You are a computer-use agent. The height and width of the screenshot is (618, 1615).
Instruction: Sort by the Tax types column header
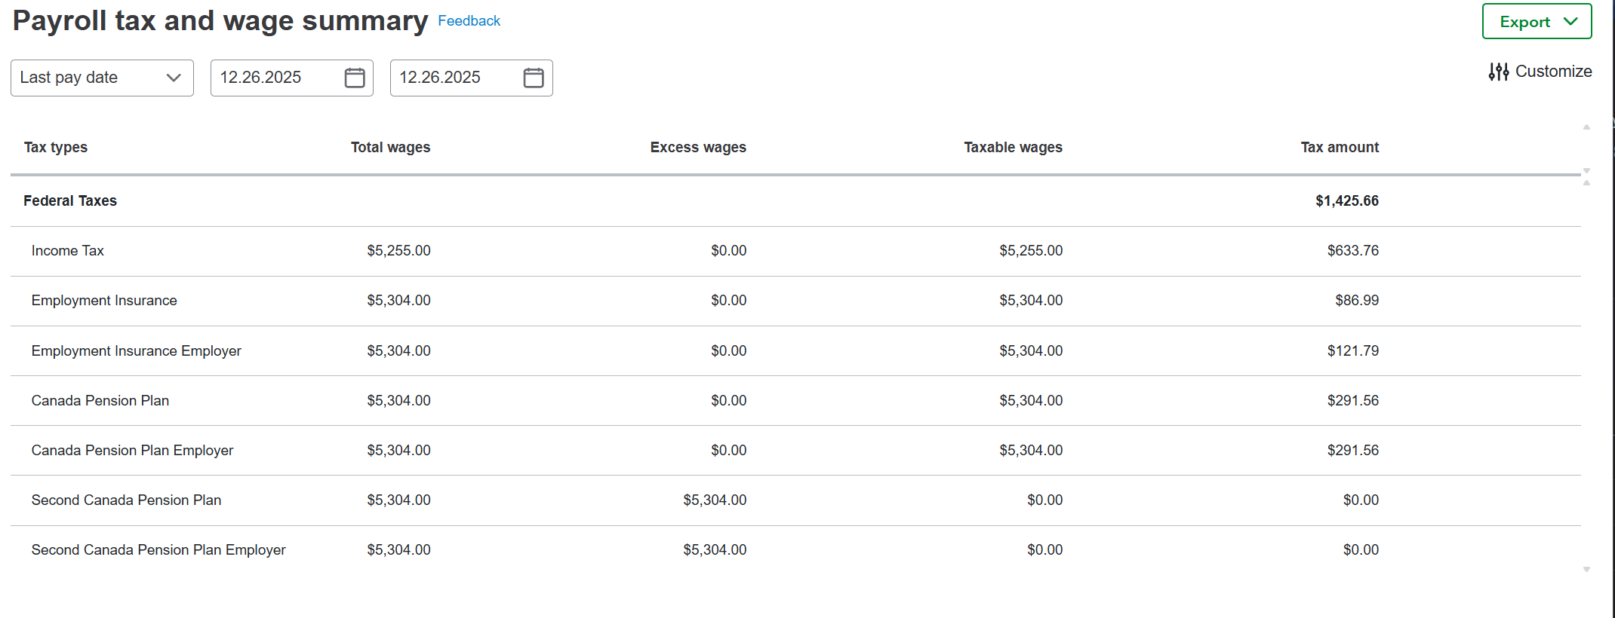[56, 147]
